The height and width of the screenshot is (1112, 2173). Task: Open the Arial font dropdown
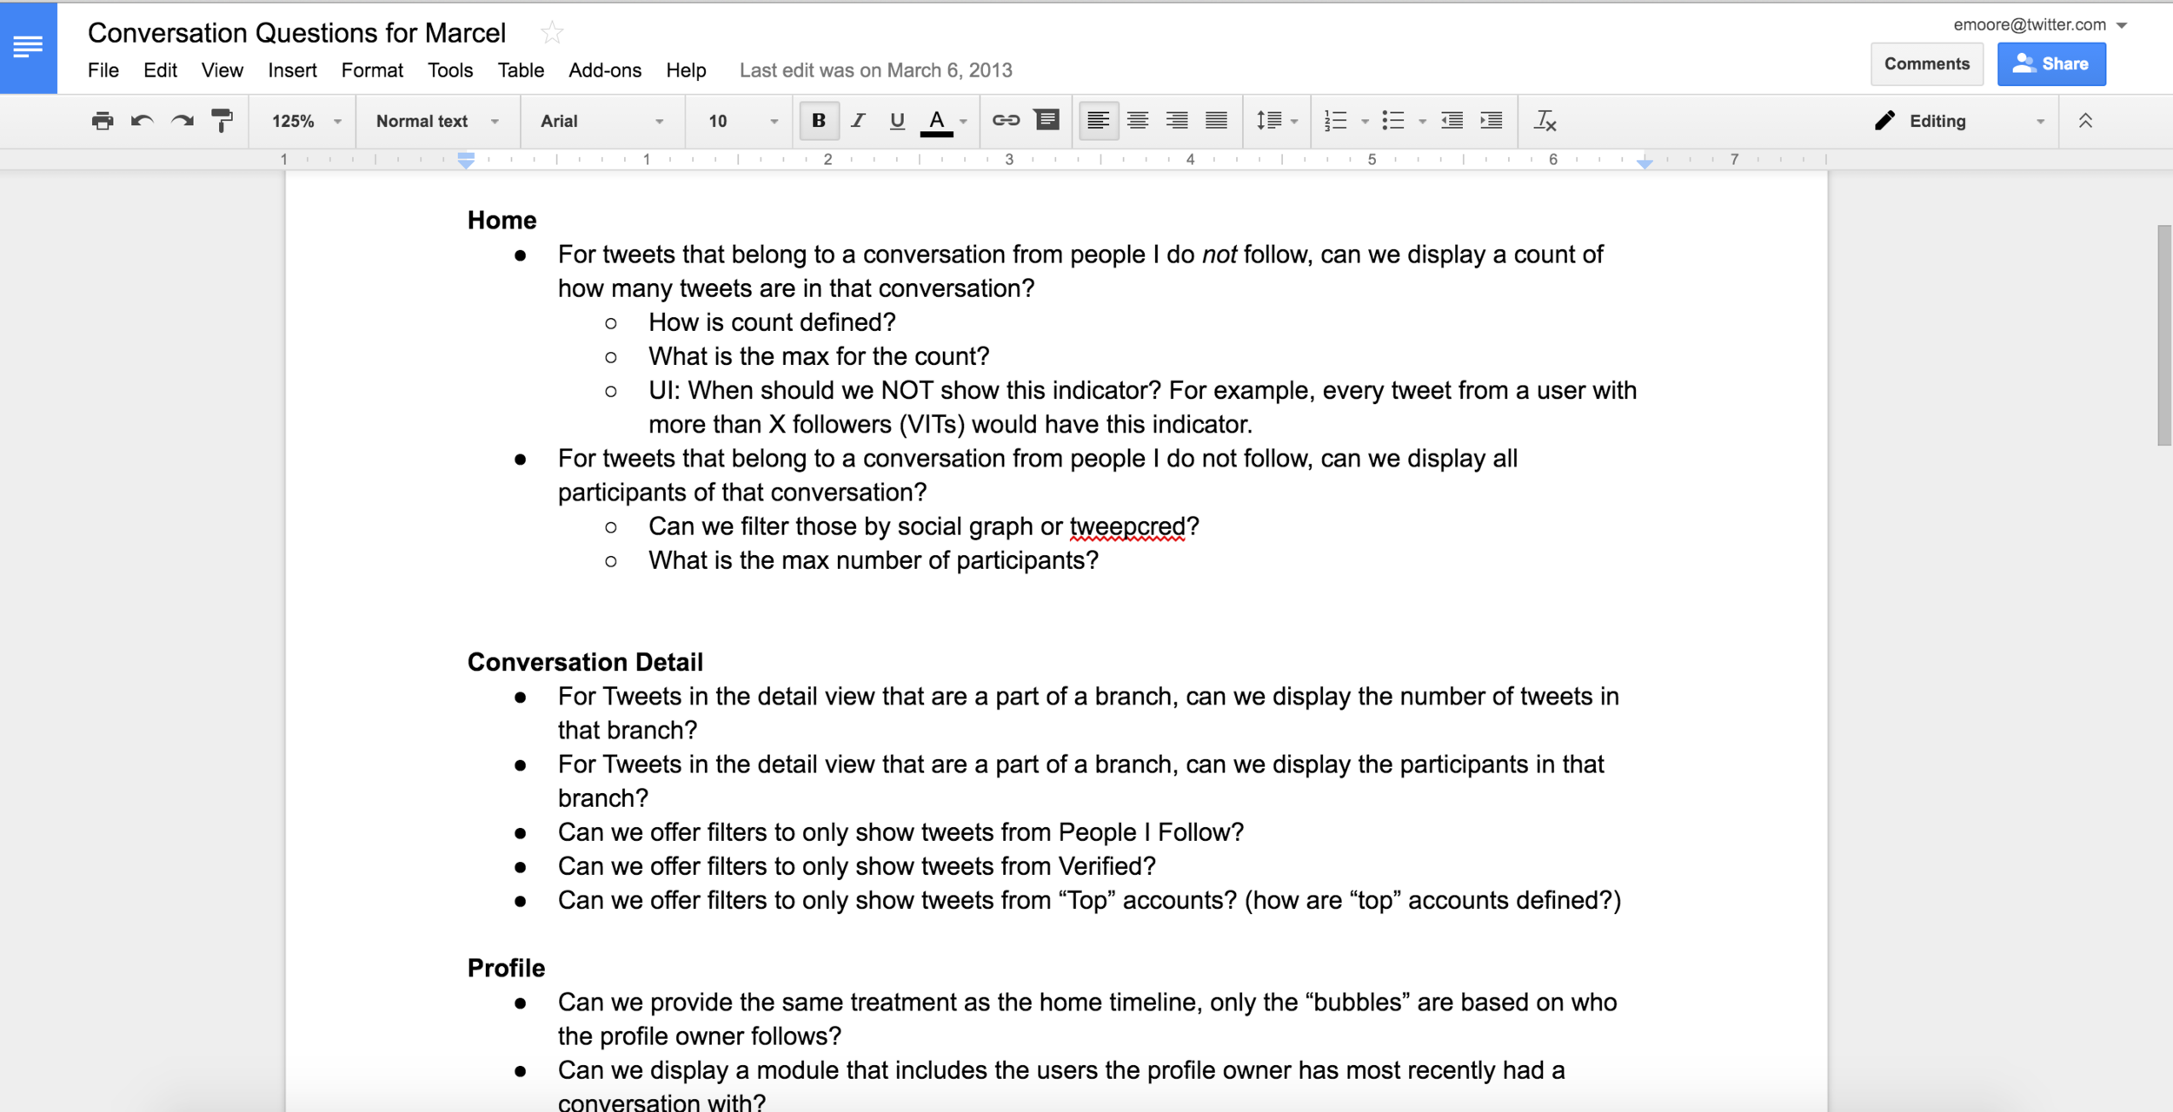tap(601, 121)
